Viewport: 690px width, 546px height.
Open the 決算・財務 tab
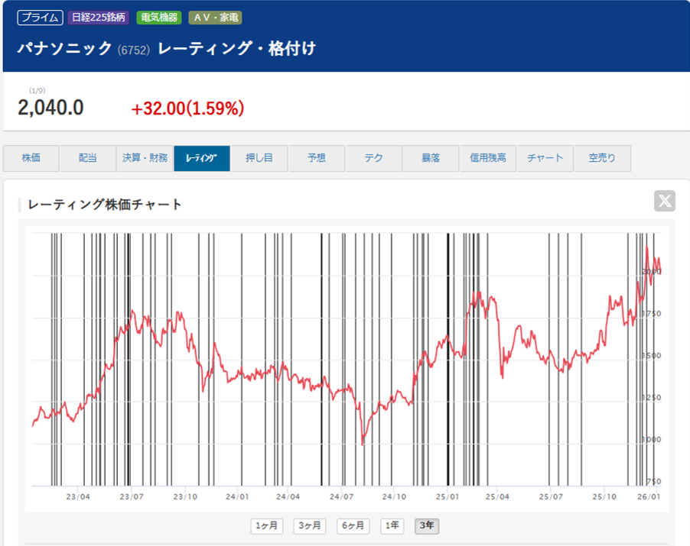tap(145, 158)
